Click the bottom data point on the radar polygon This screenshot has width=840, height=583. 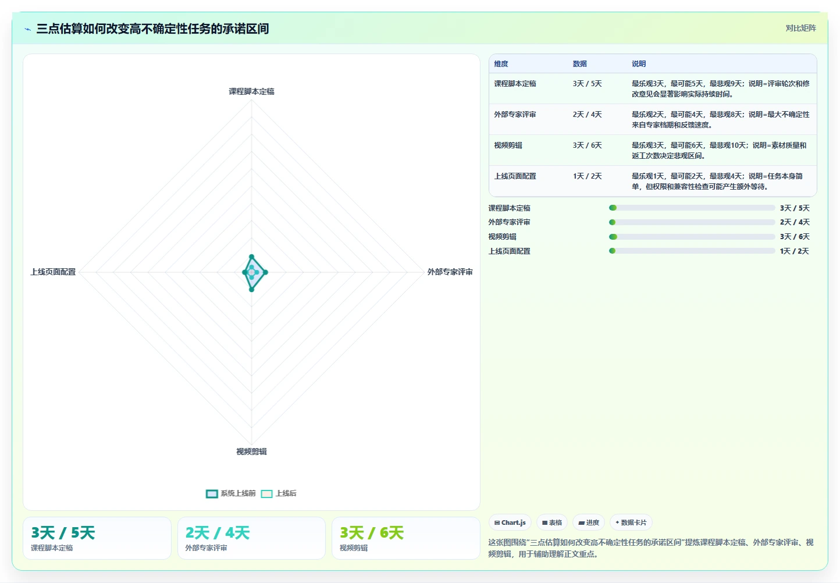pos(251,289)
